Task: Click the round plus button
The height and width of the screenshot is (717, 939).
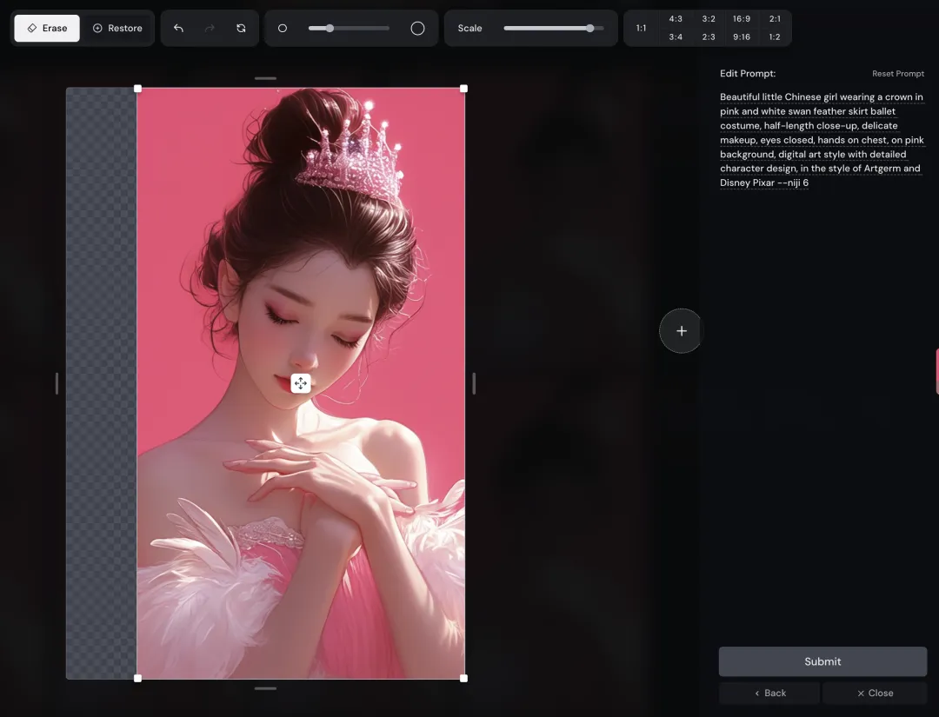Action: (681, 331)
